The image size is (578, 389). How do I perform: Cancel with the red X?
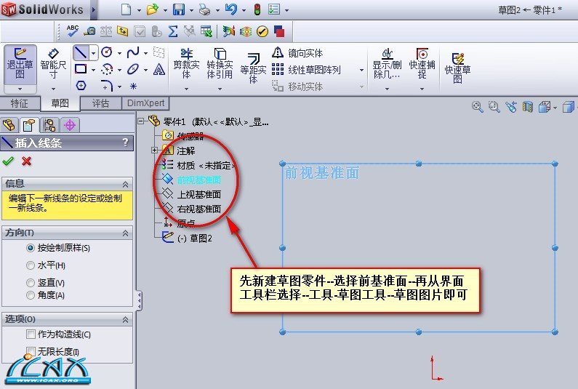pyautogui.click(x=27, y=161)
